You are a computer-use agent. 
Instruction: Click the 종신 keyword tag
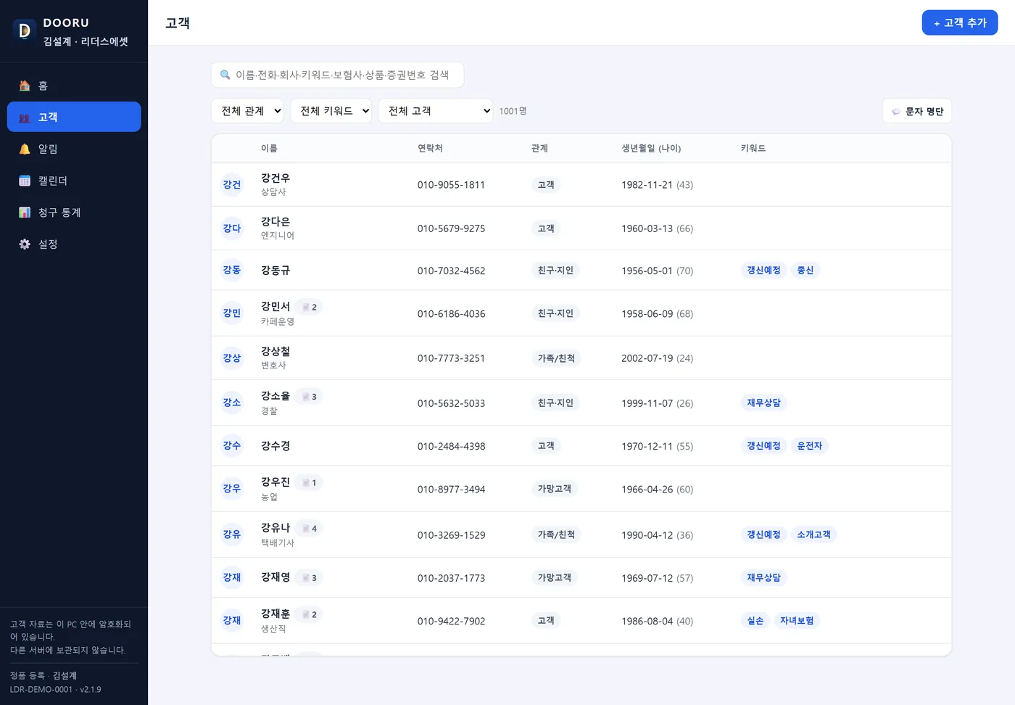pyautogui.click(x=805, y=271)
